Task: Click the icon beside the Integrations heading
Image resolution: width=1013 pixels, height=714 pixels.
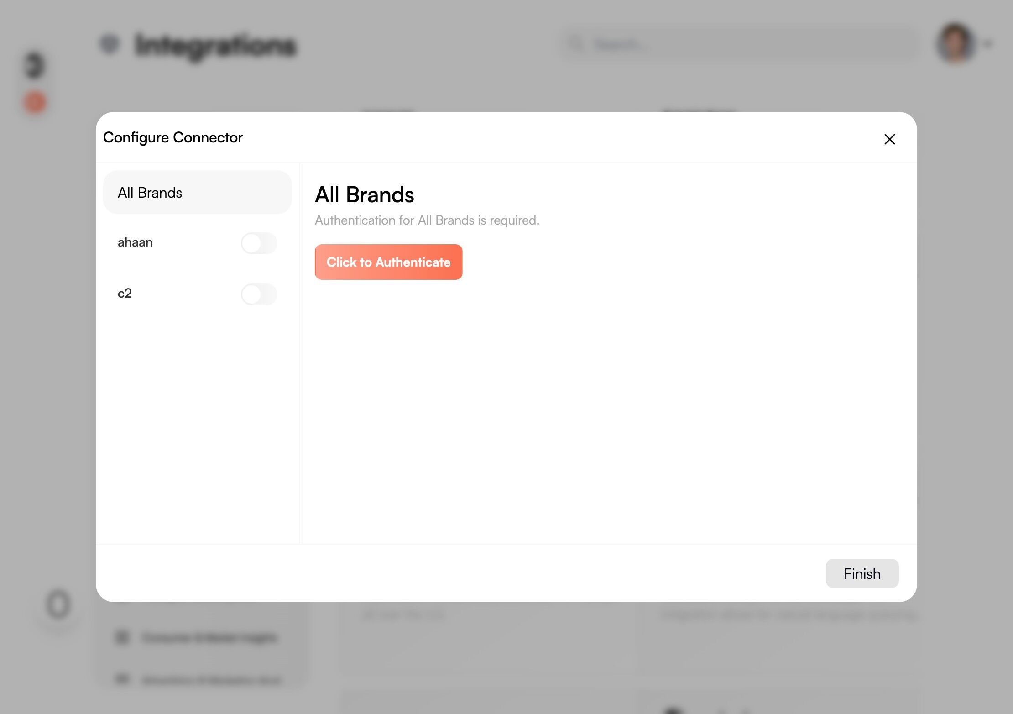Action: click(x=110, y=44)
